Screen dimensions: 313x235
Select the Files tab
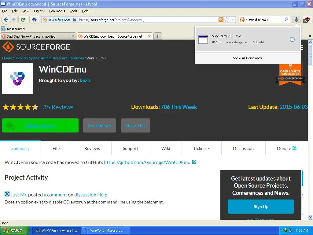[57, 148]
